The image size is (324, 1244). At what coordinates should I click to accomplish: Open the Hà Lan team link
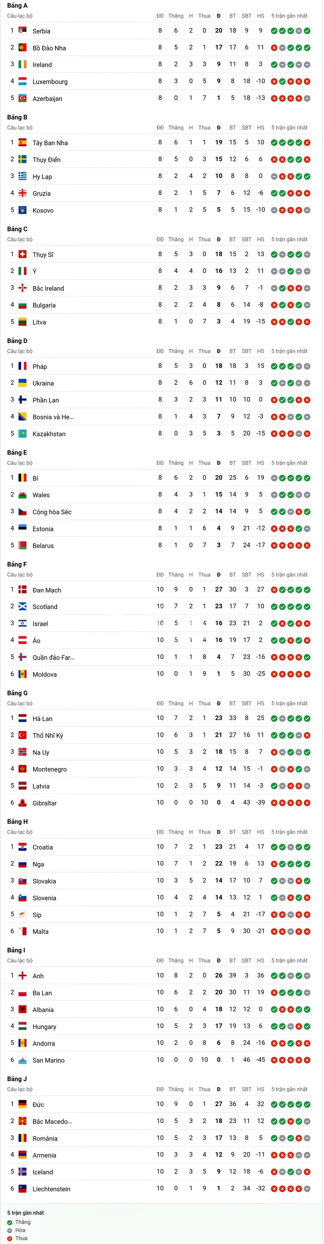[43, 719]
